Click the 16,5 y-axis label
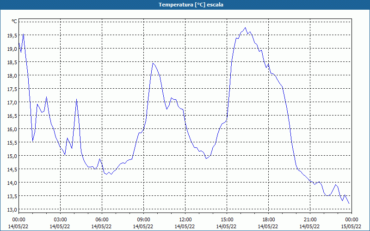 (x=12, y=116)
